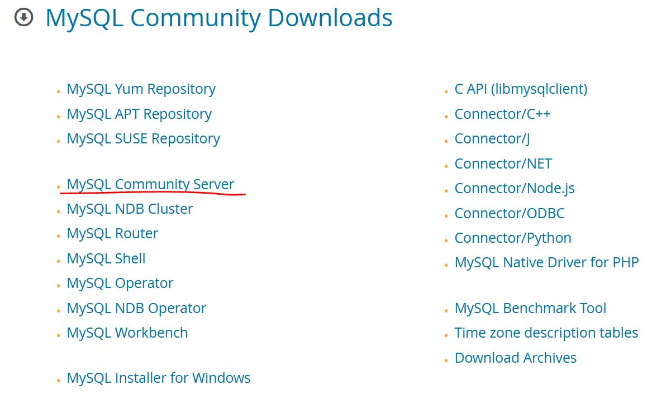Open MySQL Installer for Windows
The image size is (657, 404).
[x=159, y=378]
